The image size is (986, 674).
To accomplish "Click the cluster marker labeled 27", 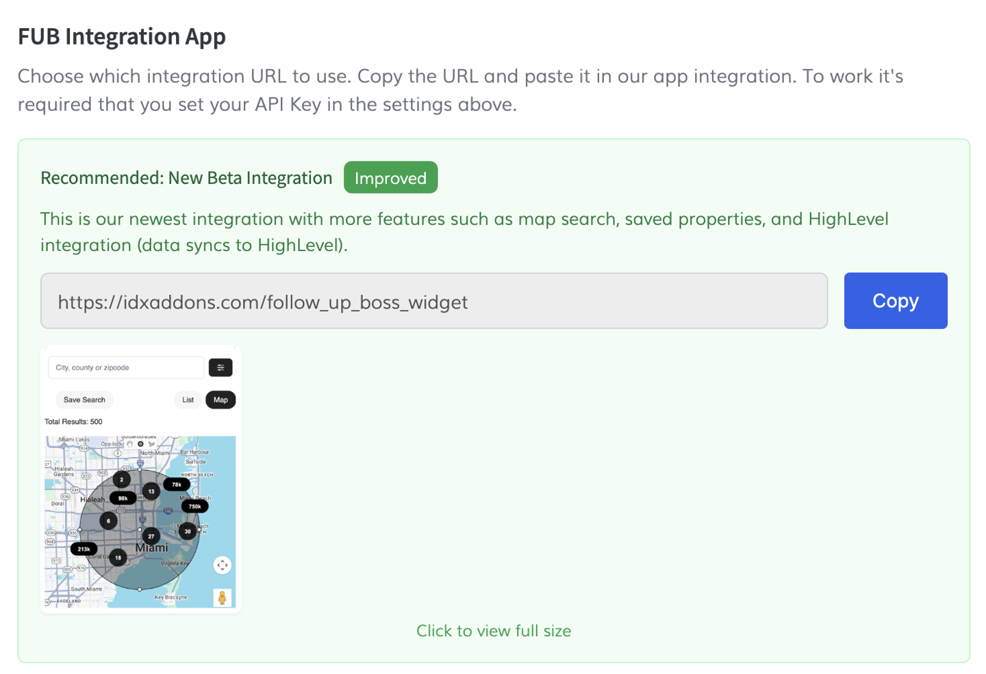I will pyautogui.click(x=151, y=536).
